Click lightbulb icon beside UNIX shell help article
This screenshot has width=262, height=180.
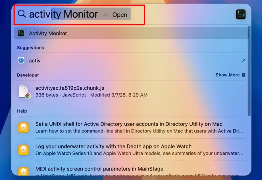(x=23, y=127)
